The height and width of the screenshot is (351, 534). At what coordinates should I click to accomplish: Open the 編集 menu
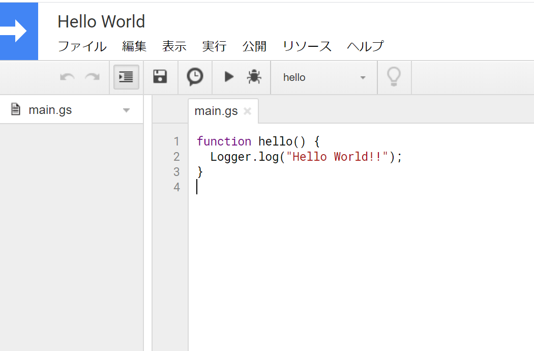tap(134, 46)
